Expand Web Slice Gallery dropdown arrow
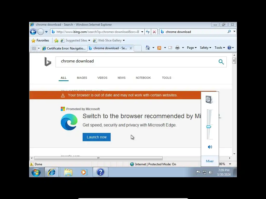This screenshot has height=199, width=266. coord(124,40)
